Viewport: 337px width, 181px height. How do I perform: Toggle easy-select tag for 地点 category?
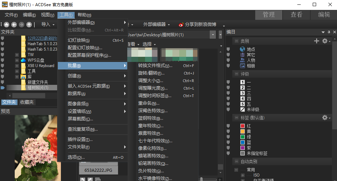[228, 49]
